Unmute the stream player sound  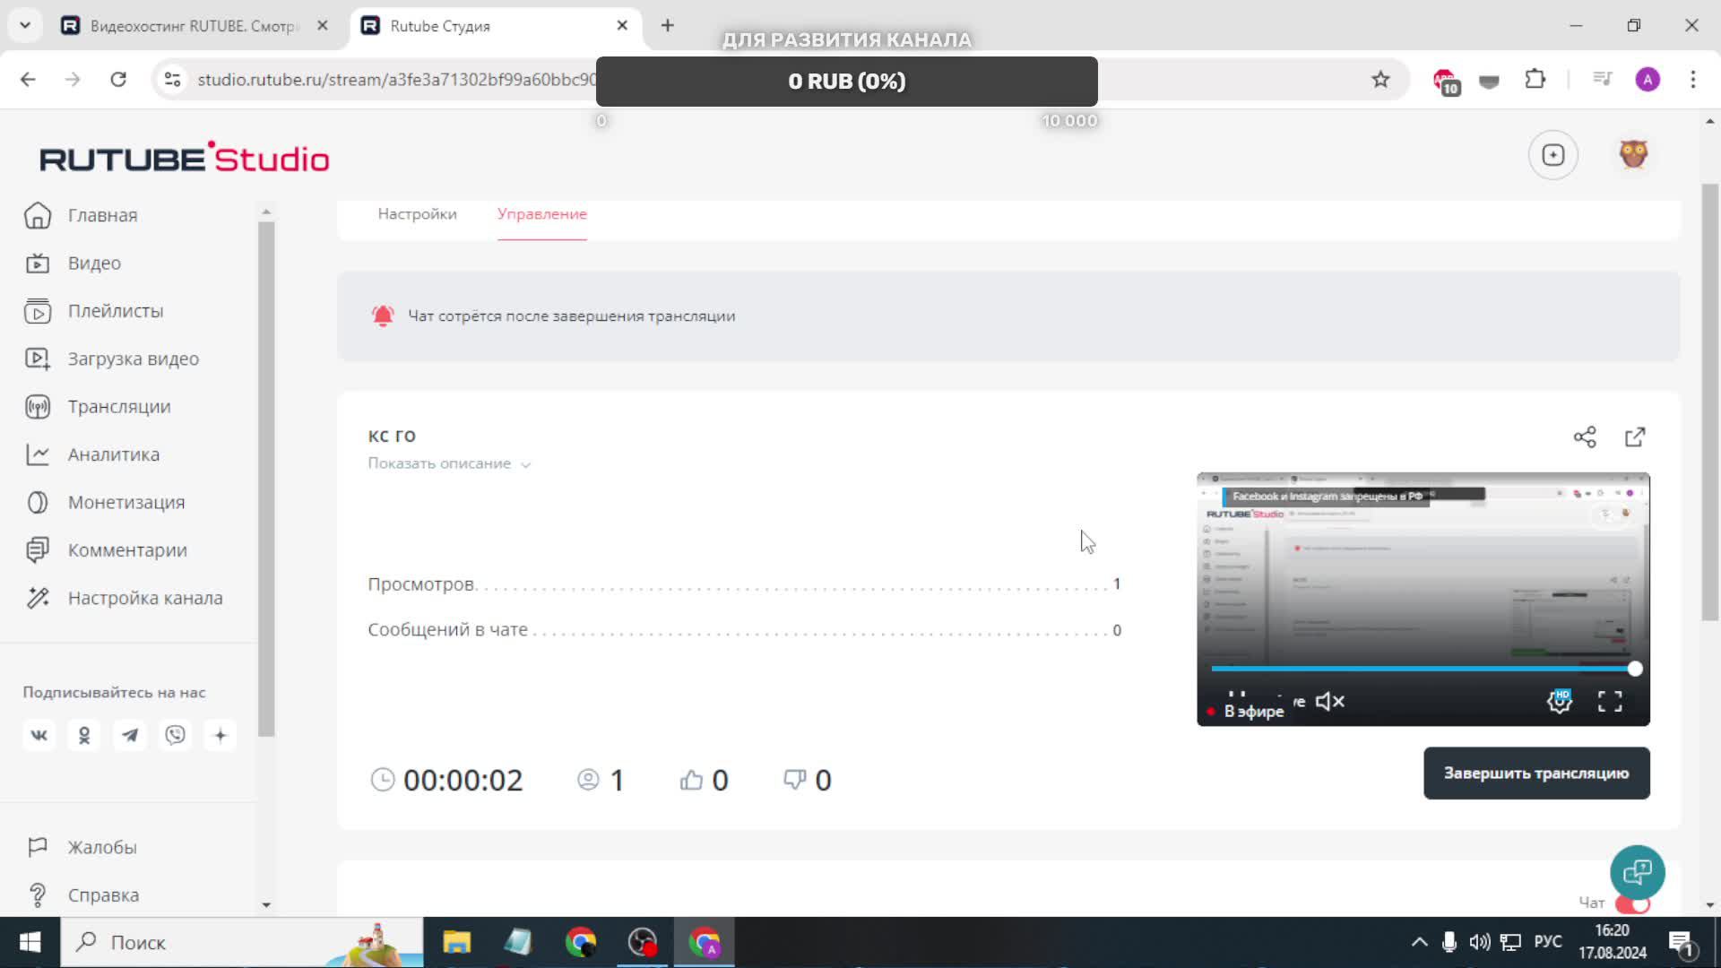click(1329, 702)
